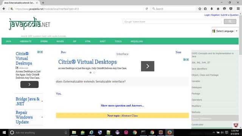Expand the Bridge Java & .NET ad

click(x=42, y=101)
